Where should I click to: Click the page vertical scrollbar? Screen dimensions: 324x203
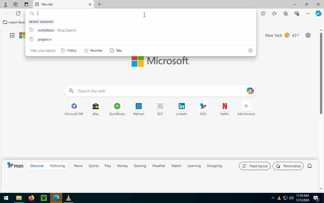[321, 74]
